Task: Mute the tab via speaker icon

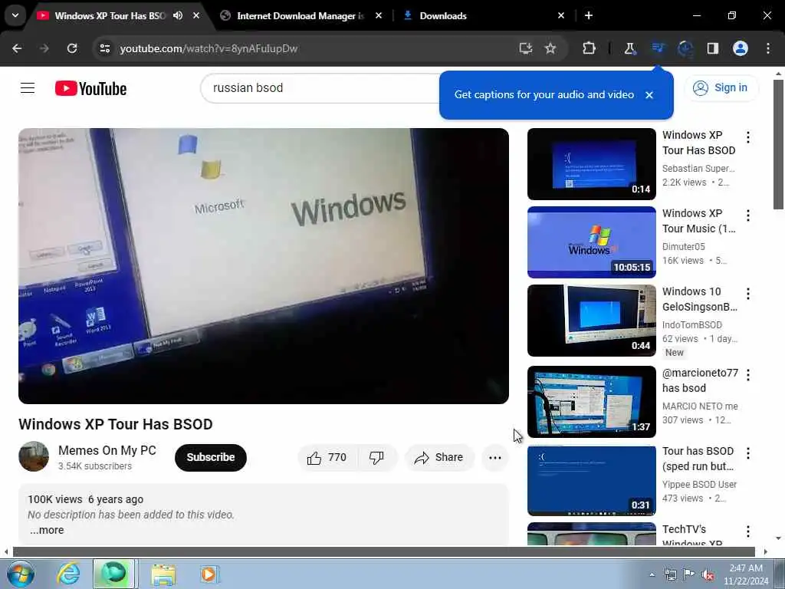Action: click(x=178, y=15)
